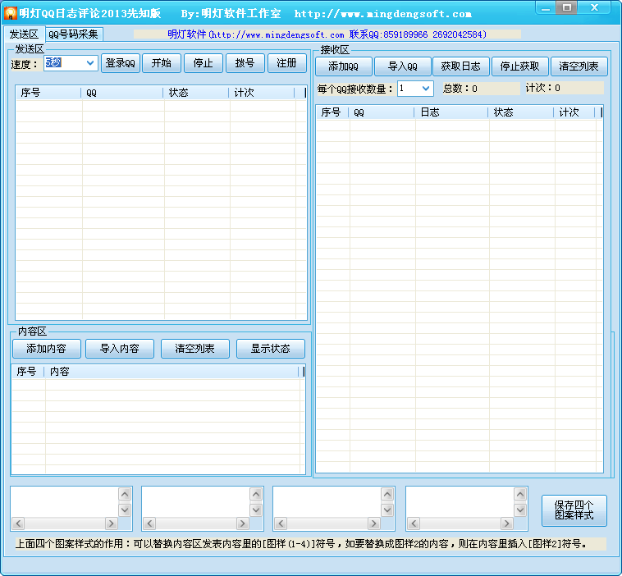Click 清空列表 in the receiving area
The height and width of the screenshot is (576, 622).
pos(579,66)
